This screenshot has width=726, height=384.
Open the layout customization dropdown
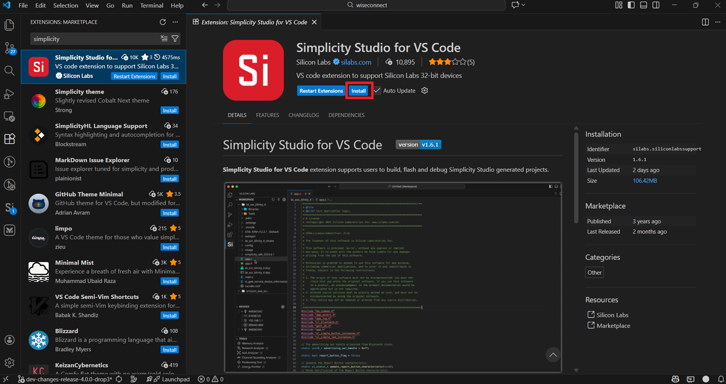[x=619, y=5]
